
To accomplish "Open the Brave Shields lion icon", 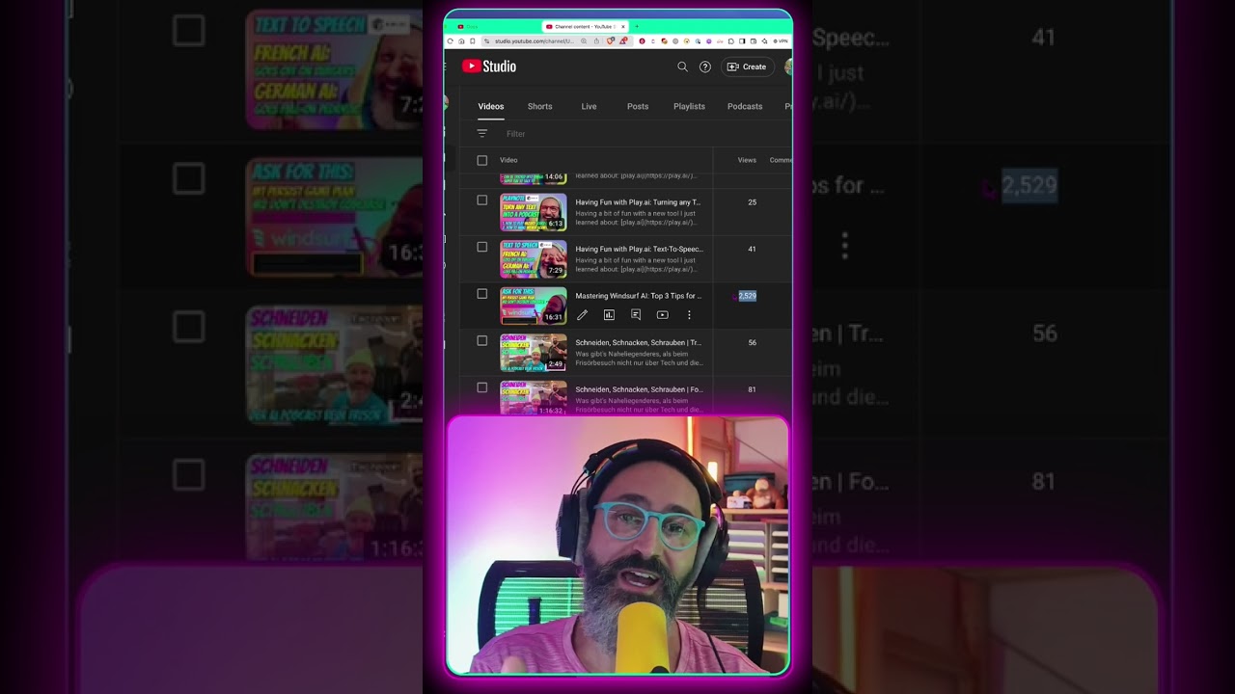I will tap(610, 41).
